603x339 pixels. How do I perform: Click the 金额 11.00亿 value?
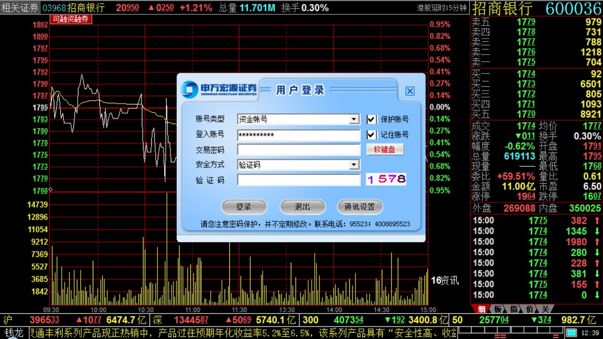(518, 186)
